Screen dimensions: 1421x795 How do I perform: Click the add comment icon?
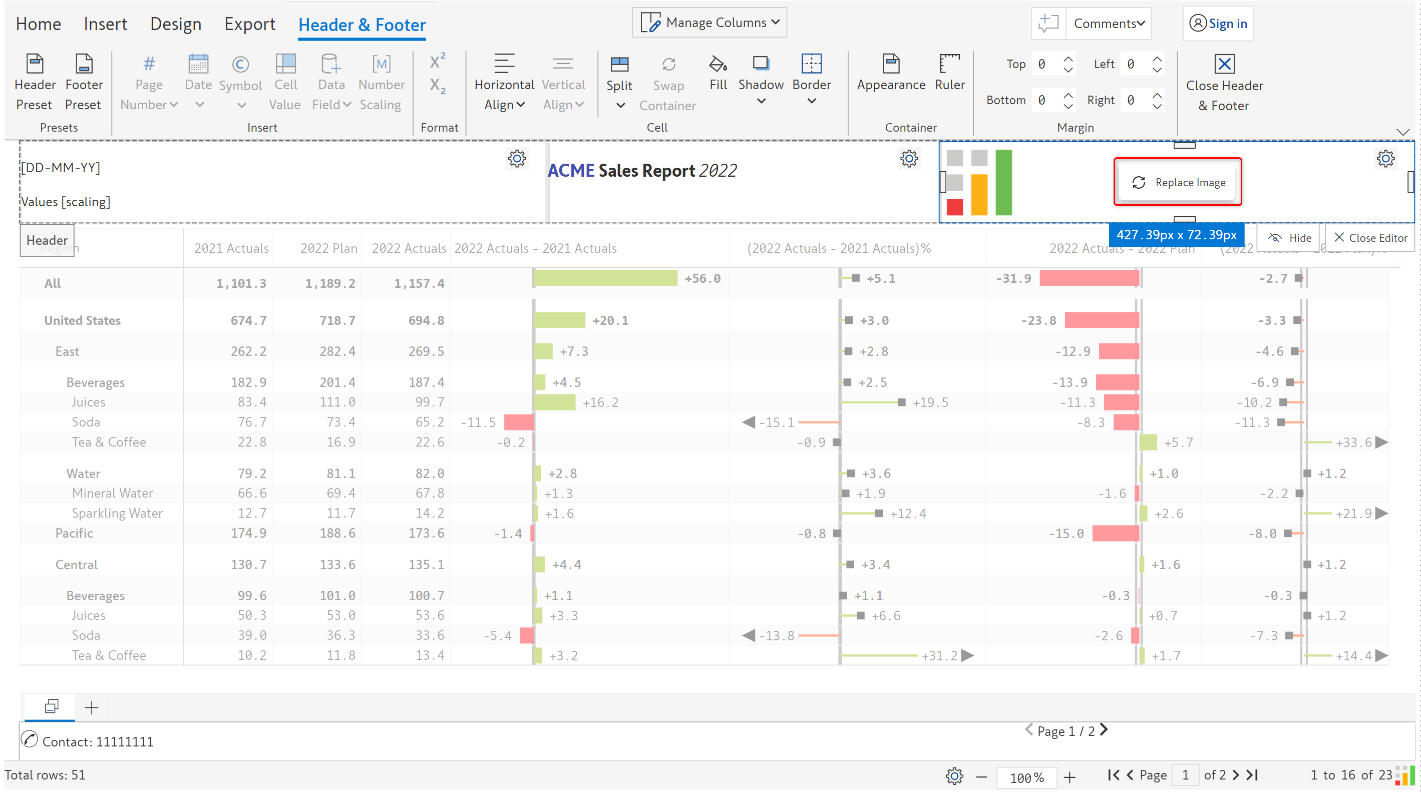click(1048, 23)
